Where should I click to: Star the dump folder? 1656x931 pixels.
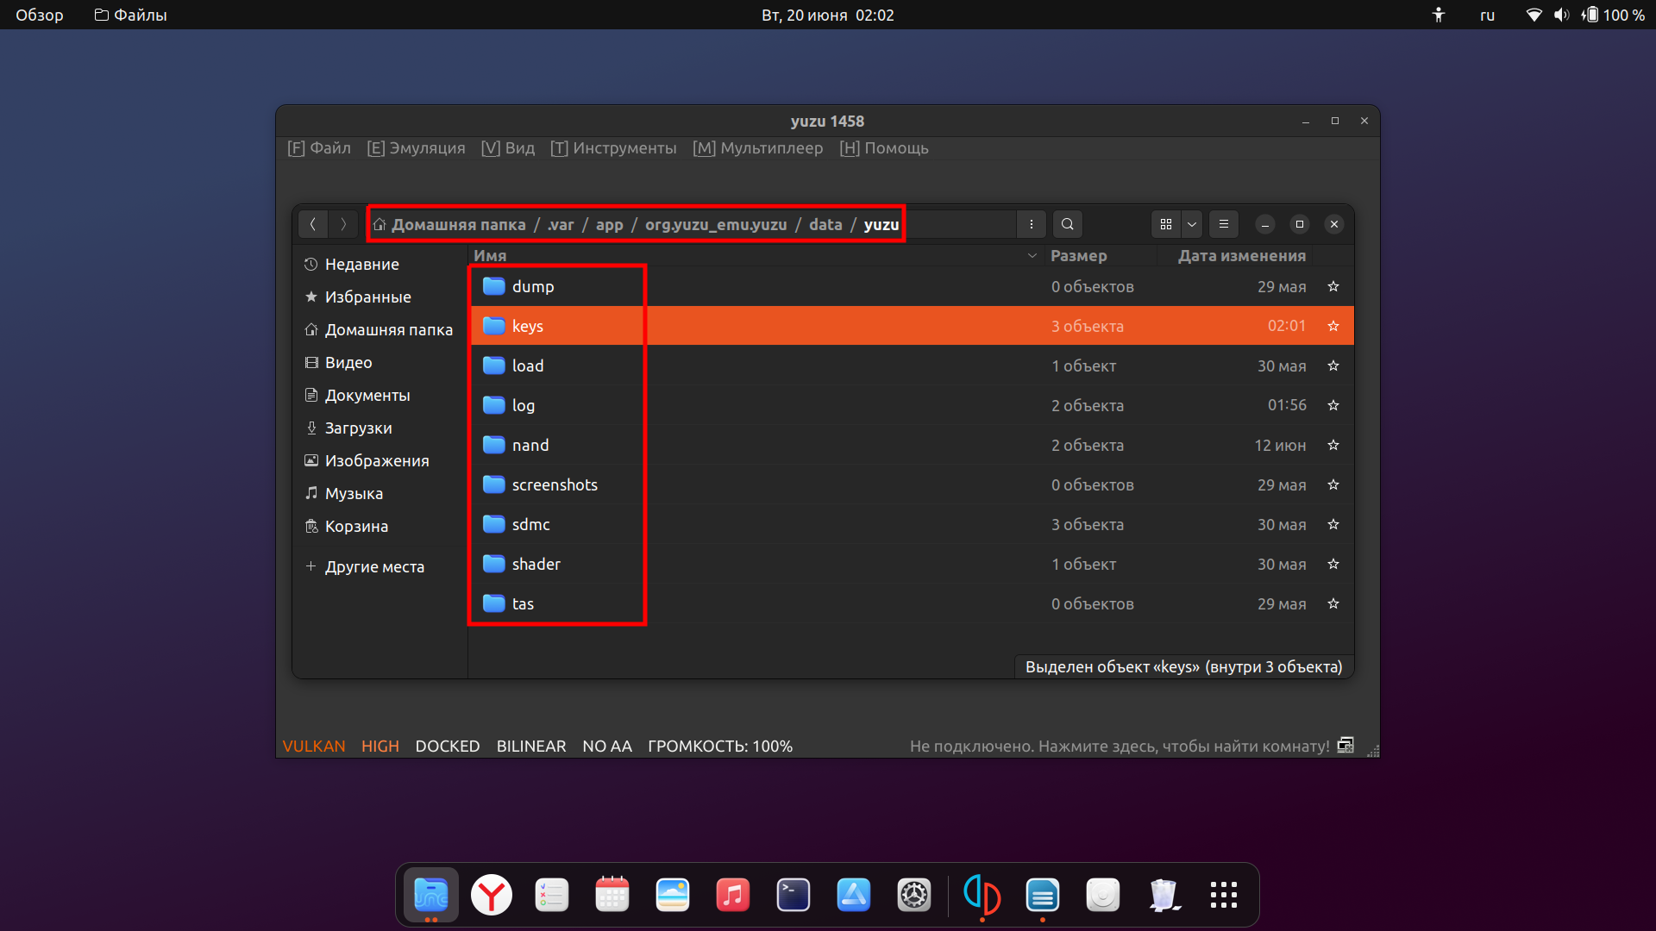click(x=1333, y=286)
